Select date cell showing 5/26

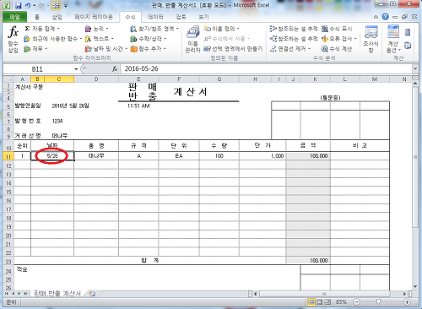coord(52,156)
